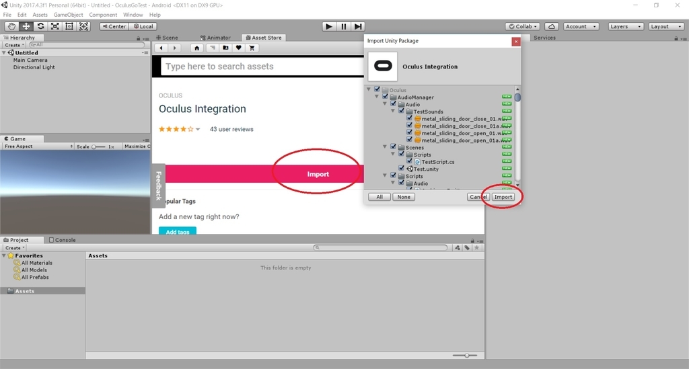Click search by label icon in Project
This screenshot has width=689, height=369.
pos(467,247)
